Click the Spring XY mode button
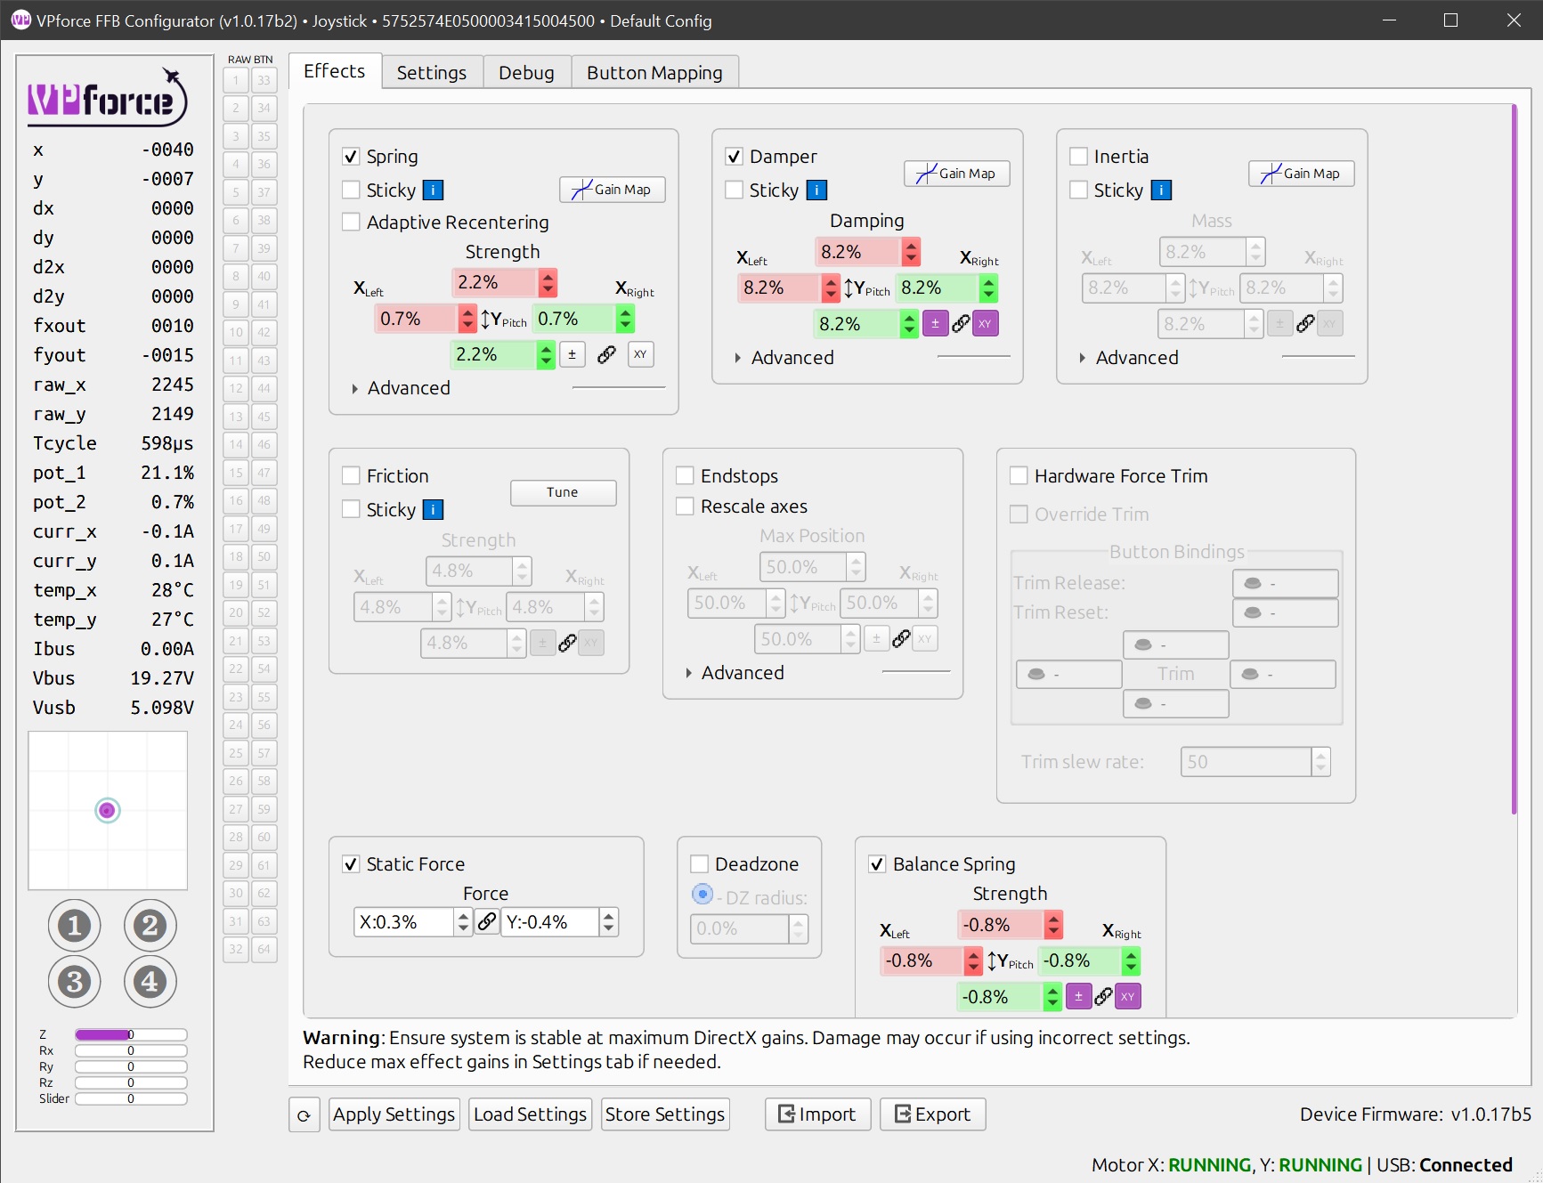Image resolution: width=1543 pixels, height=1183 pixels. click(640, 354)
